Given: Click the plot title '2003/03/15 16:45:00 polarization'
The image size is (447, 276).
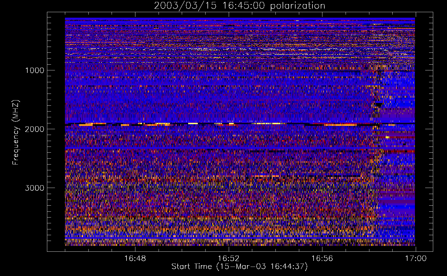Looking at the screenshot, I should click(240, 6).
